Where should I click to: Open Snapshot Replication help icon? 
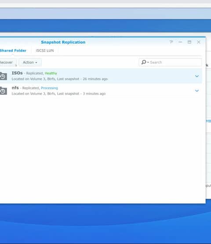(x=171, y=42)
